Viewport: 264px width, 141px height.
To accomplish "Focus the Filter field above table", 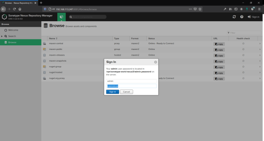I will (244, 33).
